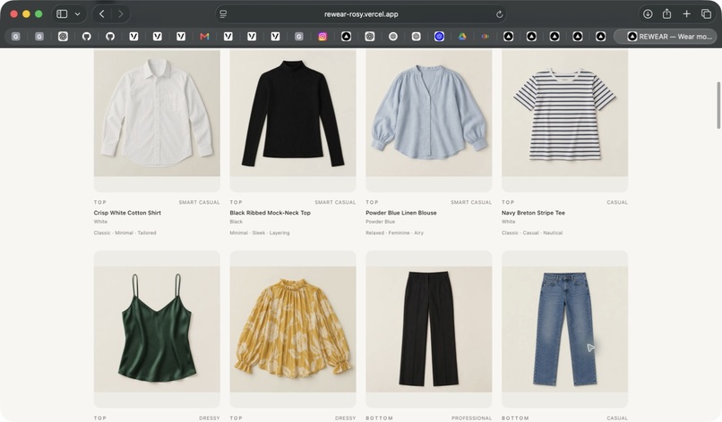Go forward to the next page
The image size is (722, 422).
[x=121, y=13]
